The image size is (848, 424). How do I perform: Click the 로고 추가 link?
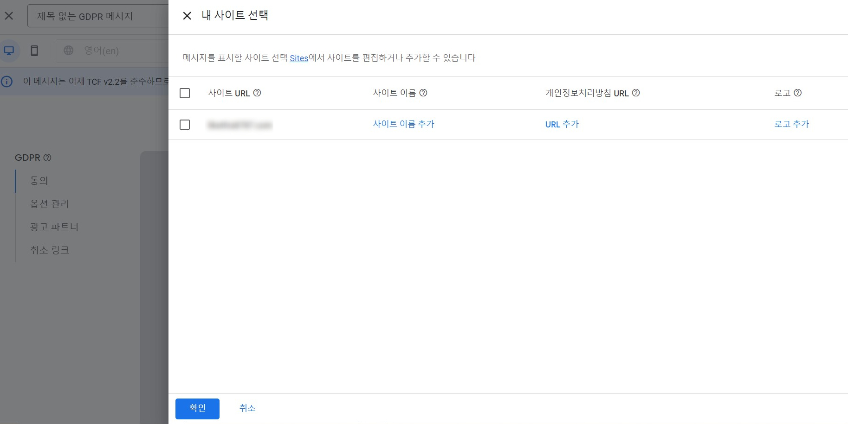tap(792, 124)
